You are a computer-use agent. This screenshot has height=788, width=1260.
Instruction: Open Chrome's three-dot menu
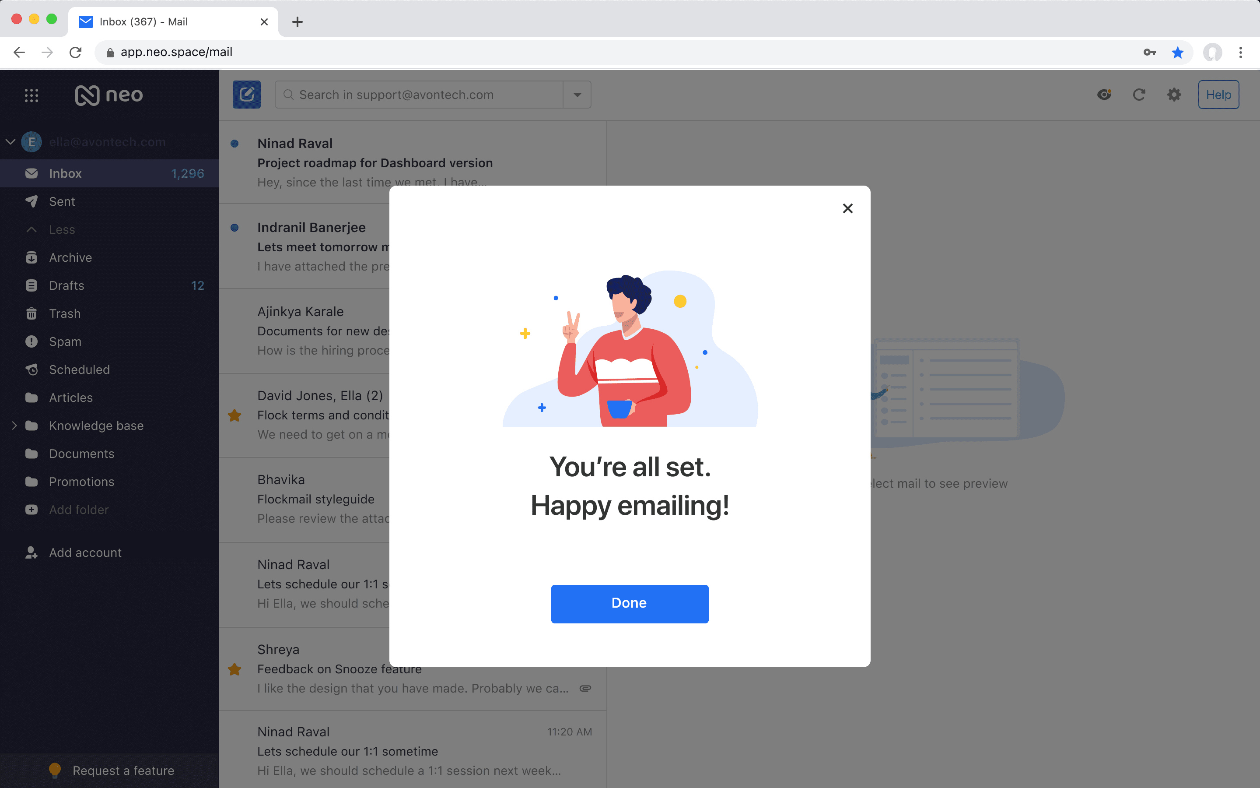click(1241, 52)
